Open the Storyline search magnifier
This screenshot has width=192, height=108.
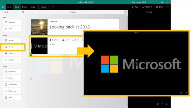(x=121, y=12)
